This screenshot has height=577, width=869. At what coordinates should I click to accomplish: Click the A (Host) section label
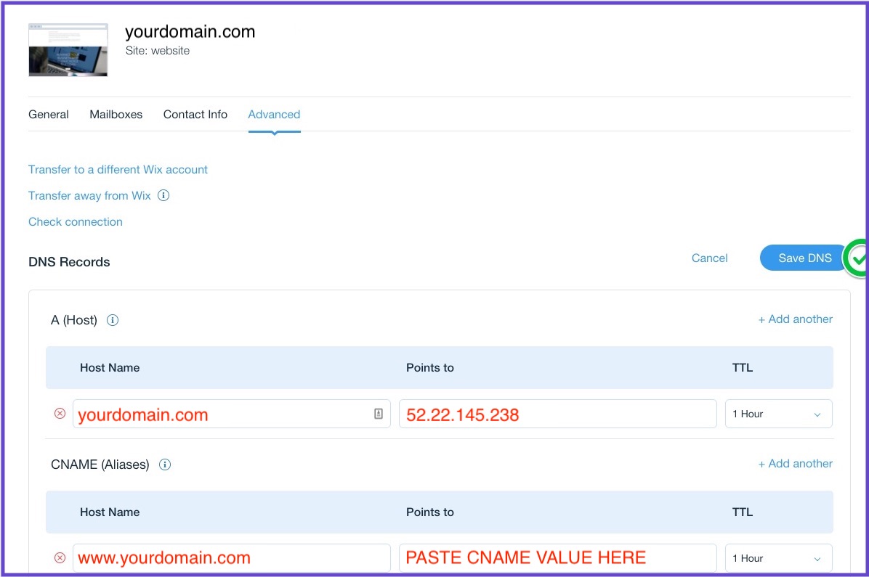[73, 320]
